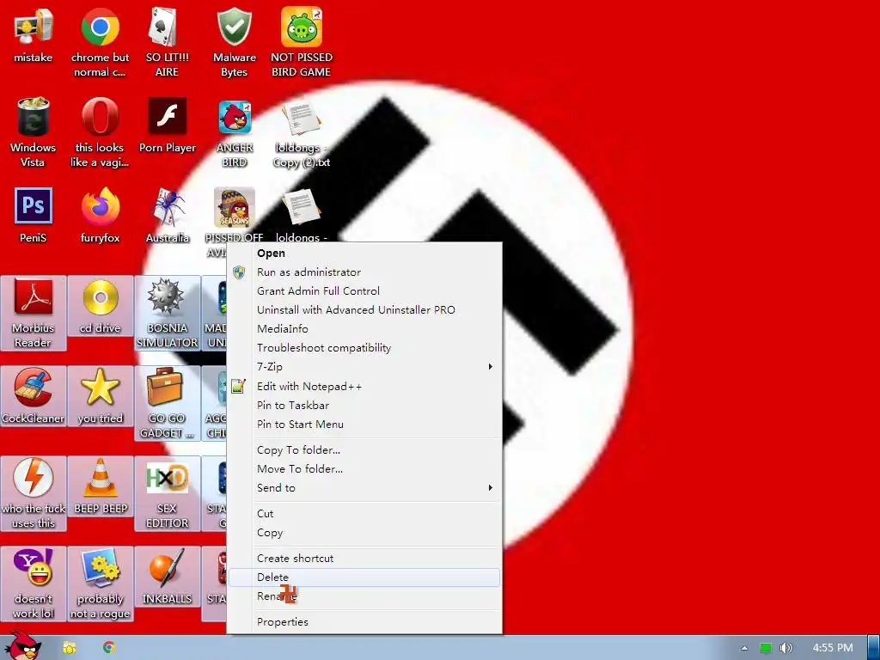Select 'Create shortcut'
The width and height of the screenshot is (880, 660).
point(364,559)
